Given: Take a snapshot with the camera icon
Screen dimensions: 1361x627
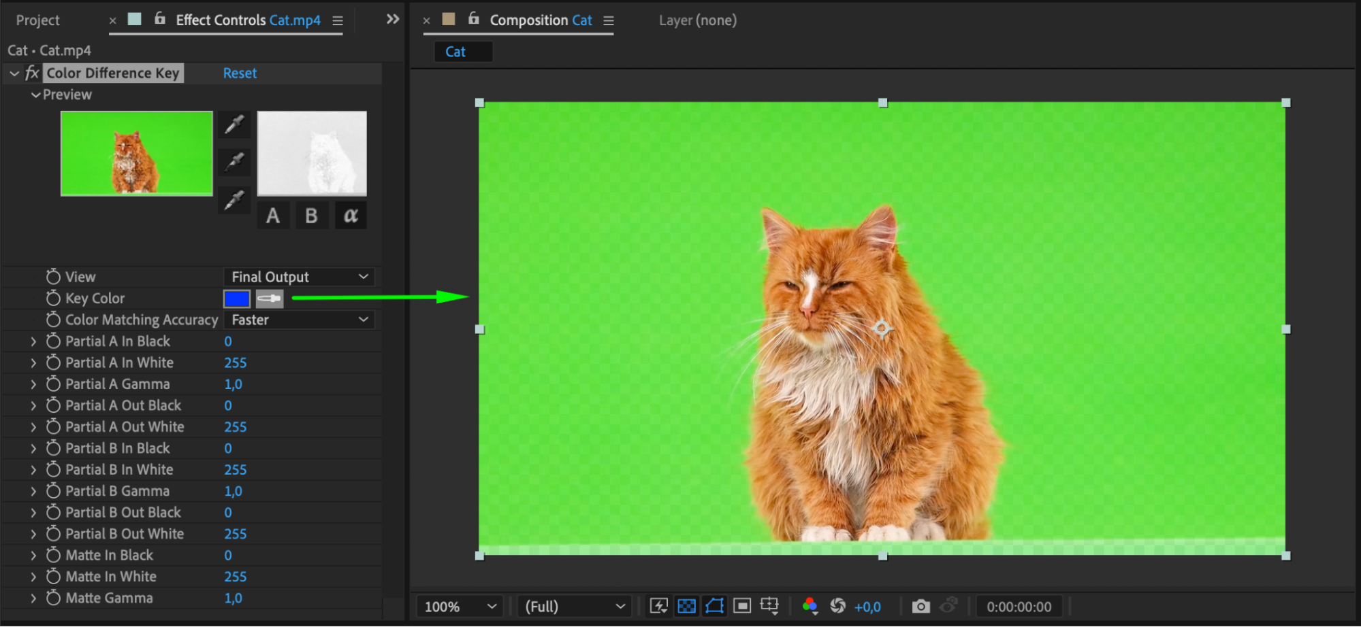Looking at the screenshot, I should (920, 606).
